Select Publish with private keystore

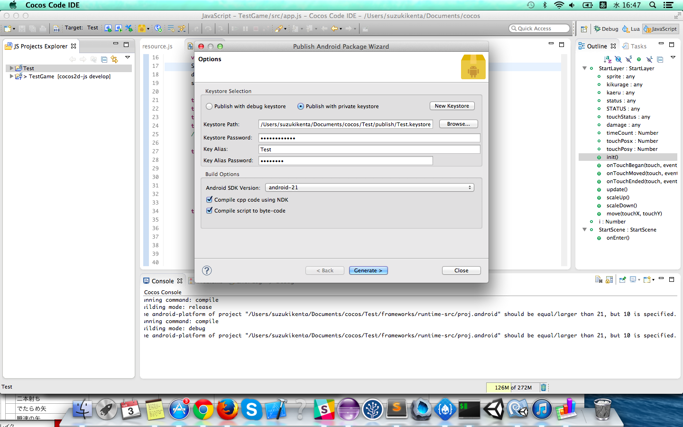pyautogui.click(x=301, y=106)
